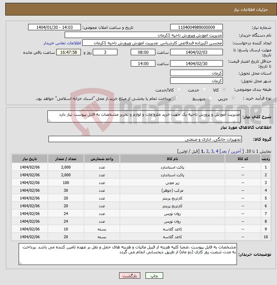277x285 pixels.
Task: Click quantity 100 in row 3
Action: [x=66, y=183]
